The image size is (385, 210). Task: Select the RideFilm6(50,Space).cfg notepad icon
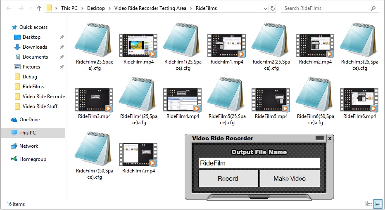point(315,94)
